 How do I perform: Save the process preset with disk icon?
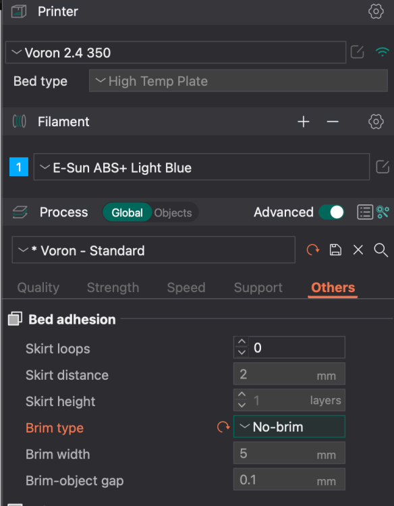click(x=335, y=250)
